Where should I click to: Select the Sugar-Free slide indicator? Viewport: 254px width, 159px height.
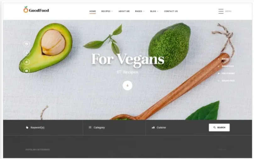coord(226,81)
